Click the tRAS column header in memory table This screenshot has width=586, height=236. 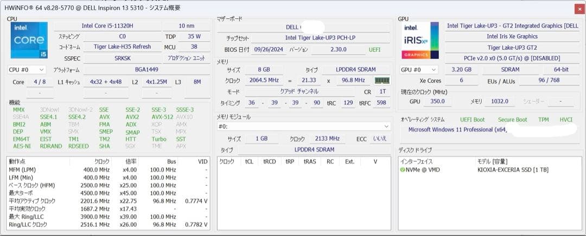pyautogui.click(x=310, y=161)
